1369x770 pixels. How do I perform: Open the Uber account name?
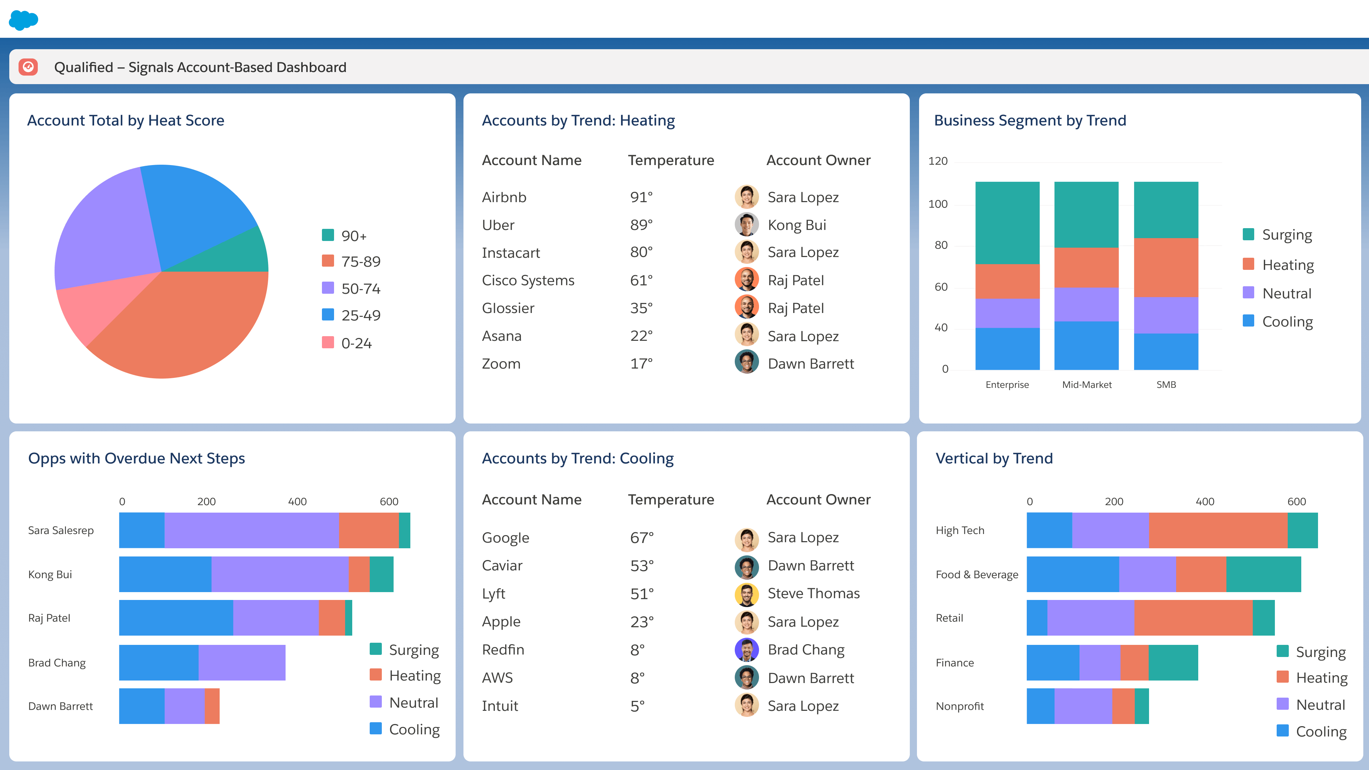498,225
